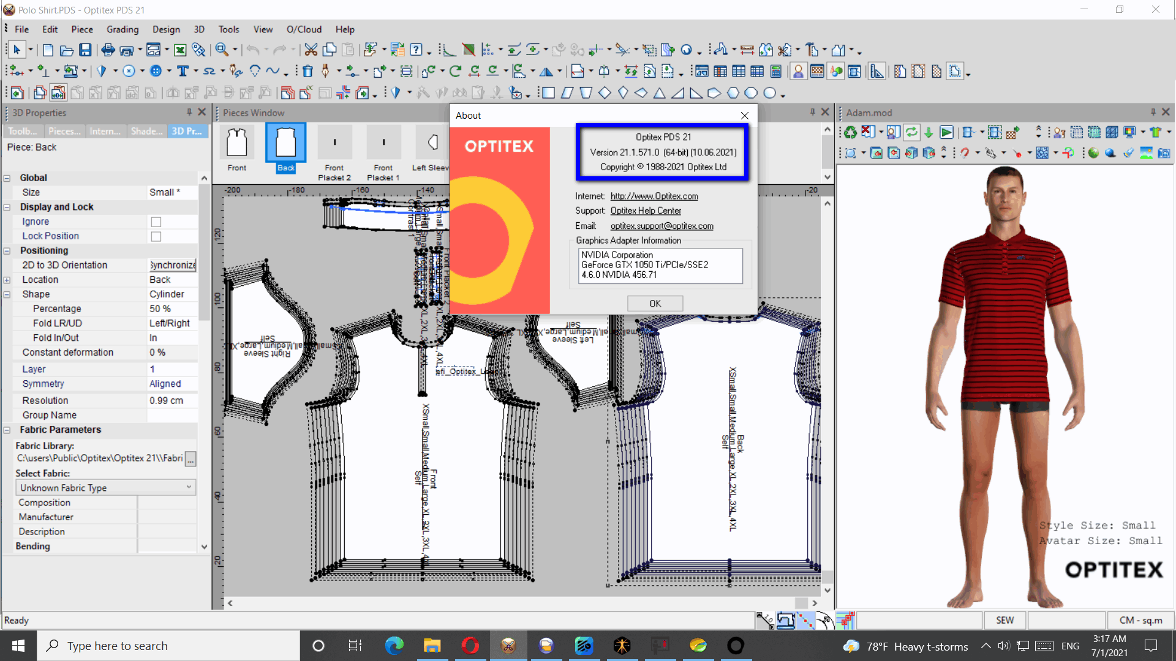Open the O/Cloud menu
The image size is (1176, 661).
click(304, 29)
